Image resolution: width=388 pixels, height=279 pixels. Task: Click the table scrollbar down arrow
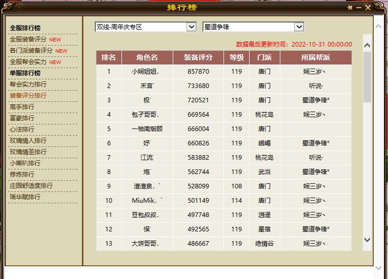pos(367,240)
